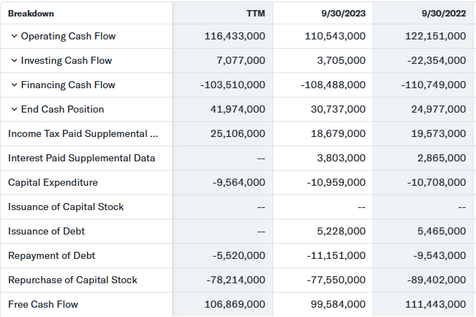This screenshot has height=317, width=476.
Task: Select the value -9,543,000
Action: point(439,255)
